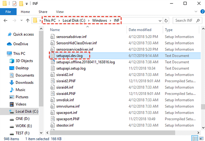The height and width of the screenshot is (141, 205).
Task: Select the file sisraid4.inf
Action: (65, 87)
